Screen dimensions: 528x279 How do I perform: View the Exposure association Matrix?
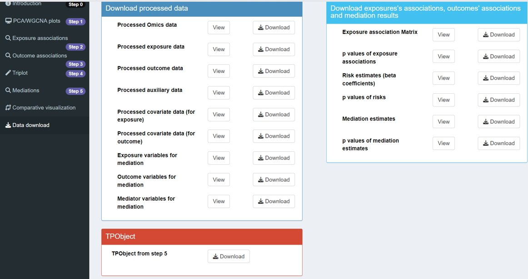443,35
